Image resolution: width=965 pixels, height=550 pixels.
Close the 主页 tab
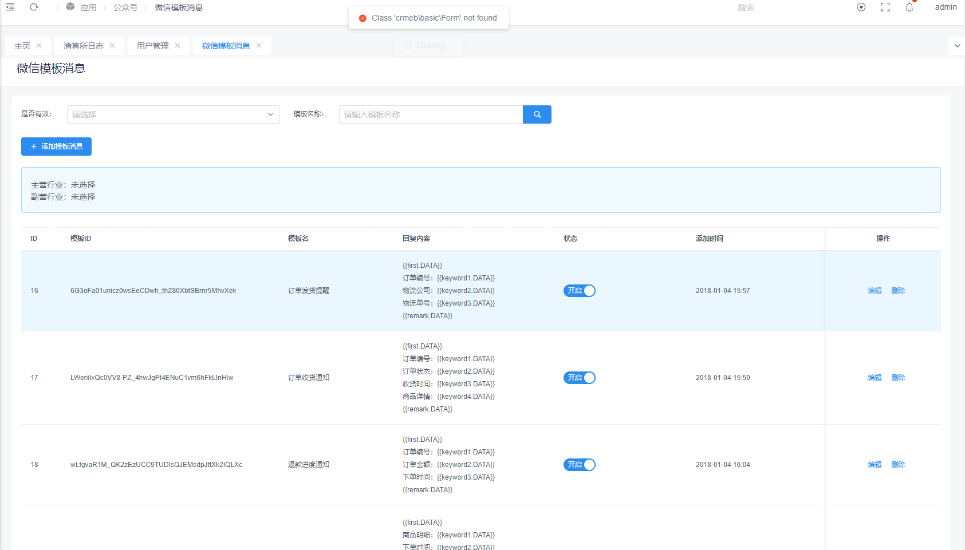pos(39,46)
